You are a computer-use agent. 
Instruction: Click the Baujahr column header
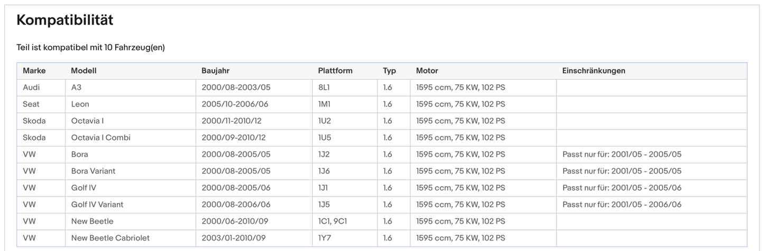tap(215, 71)
